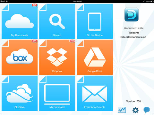Tap the Documents.Me app logo

click(x=132, y=14)
